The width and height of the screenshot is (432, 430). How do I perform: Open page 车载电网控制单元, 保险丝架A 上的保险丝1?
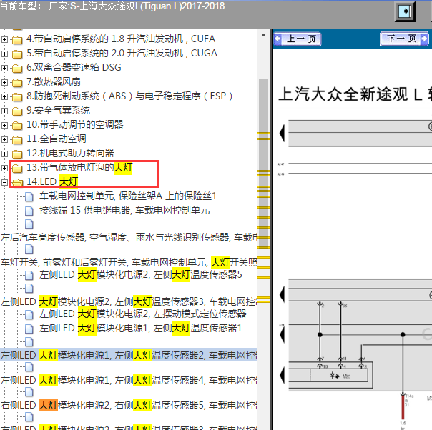pos(128,196)
